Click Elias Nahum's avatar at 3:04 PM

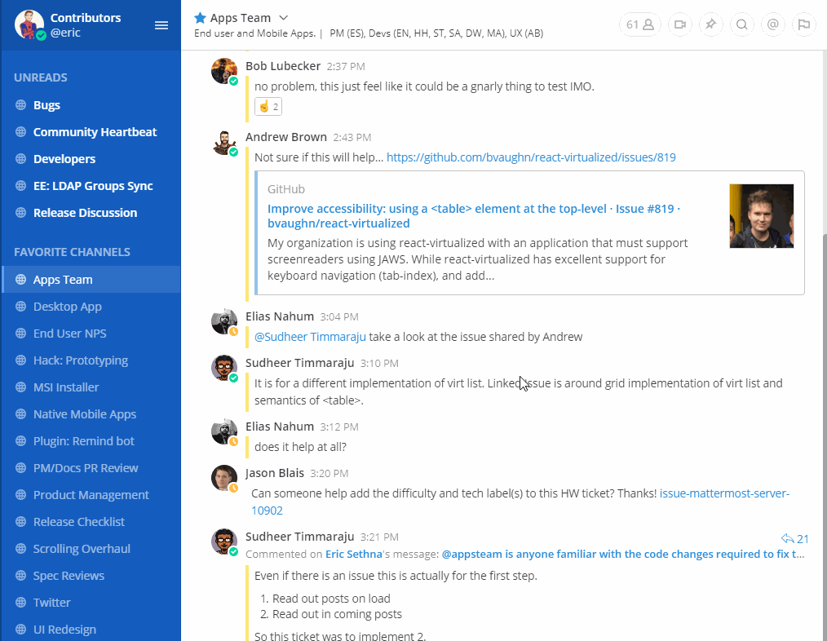[224, 321]
